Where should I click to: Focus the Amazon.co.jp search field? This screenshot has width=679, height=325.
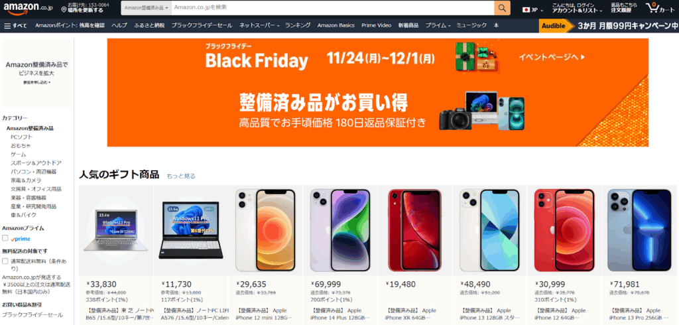coord(333,8)
